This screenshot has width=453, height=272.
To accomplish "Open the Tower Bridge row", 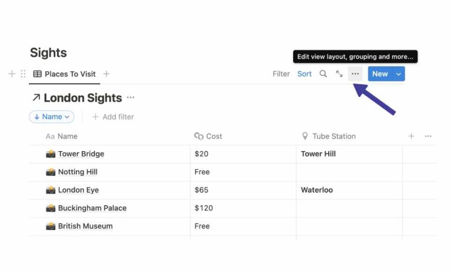I will tap(81, 154).
